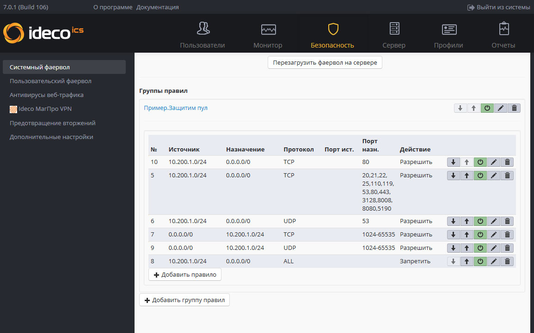Screen dimensions: 534x333
Task: Move rule 5 up with its arrow icon
Action: pos(467,176)
